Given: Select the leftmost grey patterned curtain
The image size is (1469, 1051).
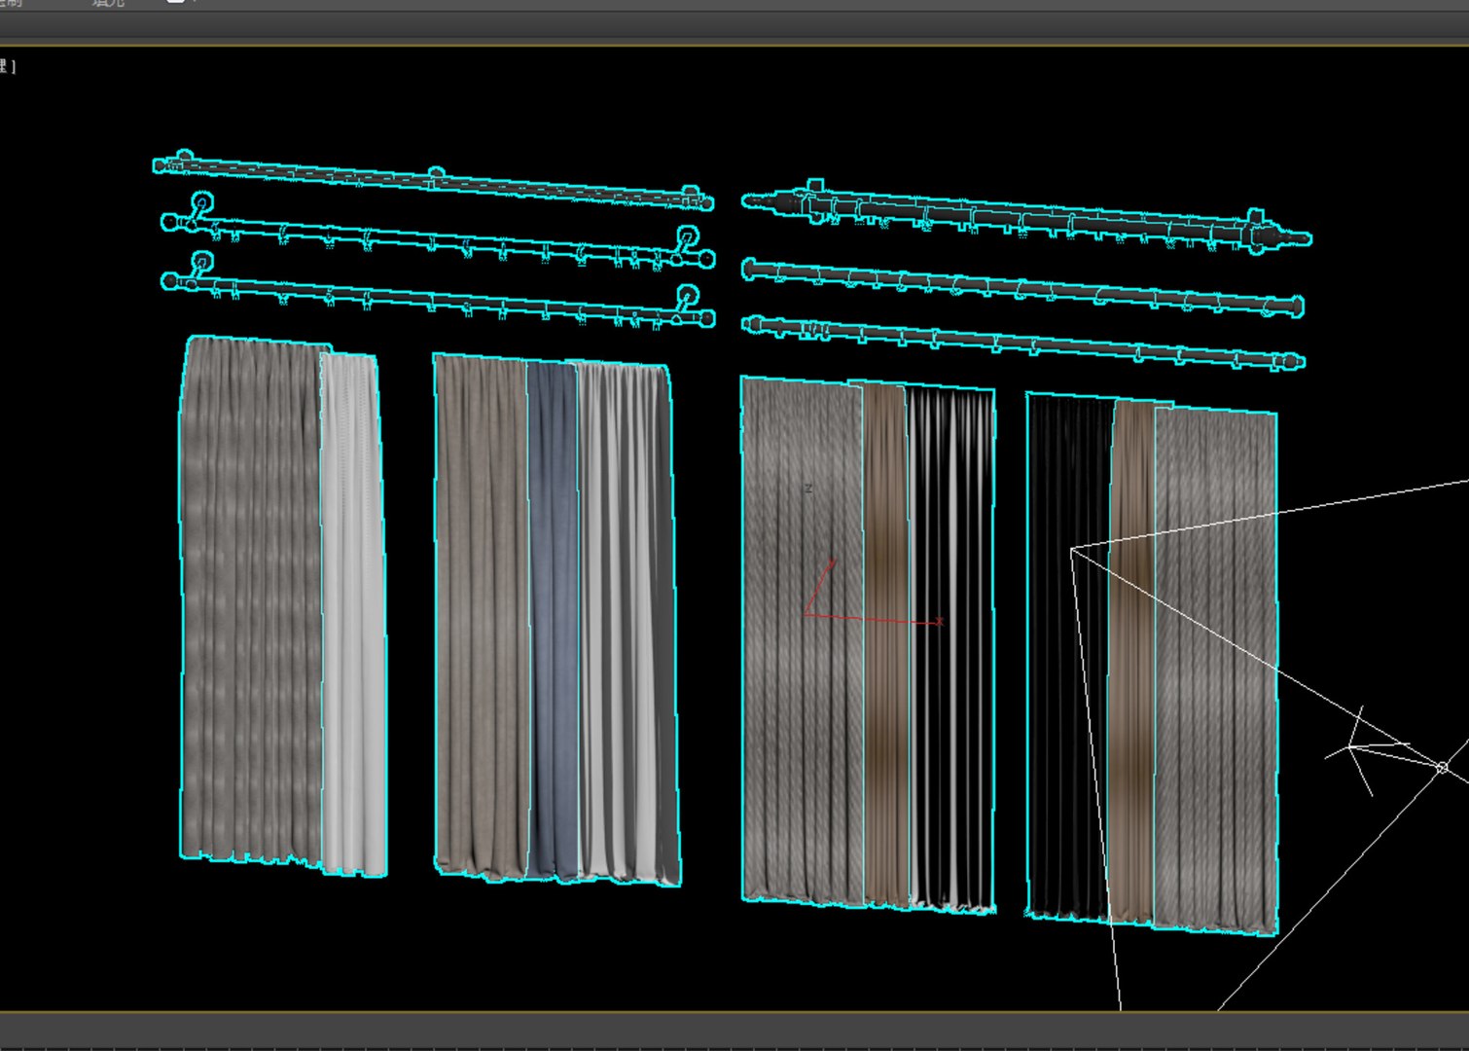Looking at the screenshot, I should click(251, 599).
